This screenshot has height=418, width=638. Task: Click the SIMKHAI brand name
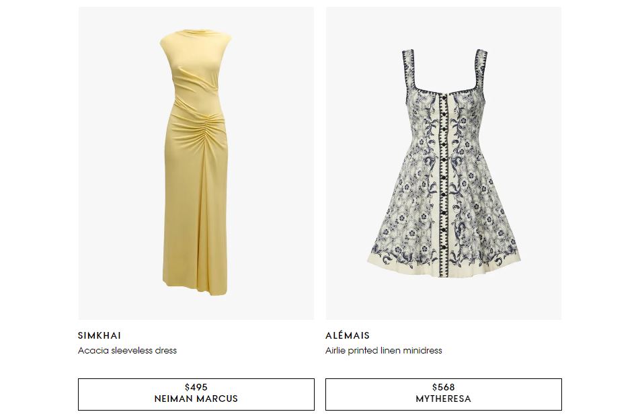click(x=99, y=335)
